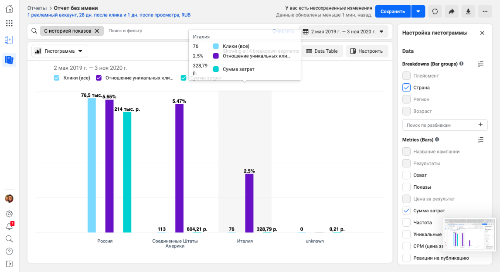This screenshot has width=500, height=272.
Task: Click the attribution settings blue link
Action: 109,15
